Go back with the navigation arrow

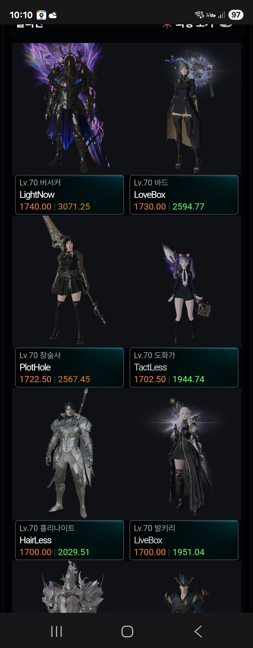[198, 632]
